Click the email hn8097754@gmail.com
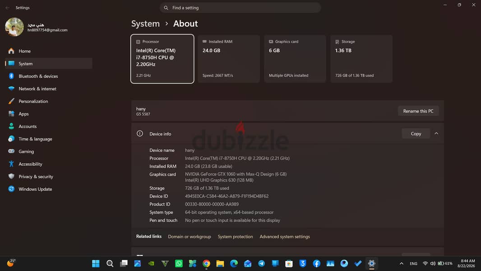 (x=47, y=30)
